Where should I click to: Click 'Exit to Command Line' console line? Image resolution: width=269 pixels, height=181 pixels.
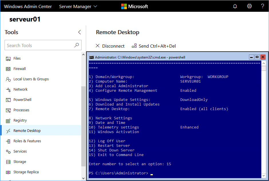[x=116, y=155]
